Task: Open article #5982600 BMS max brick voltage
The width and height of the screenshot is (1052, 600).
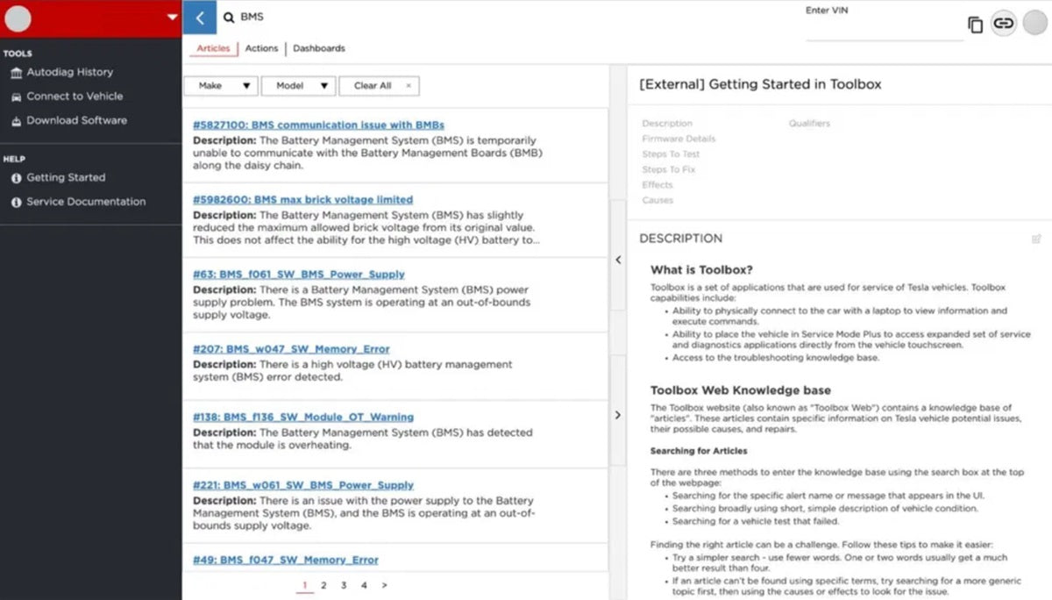Action: click(302, 200)
